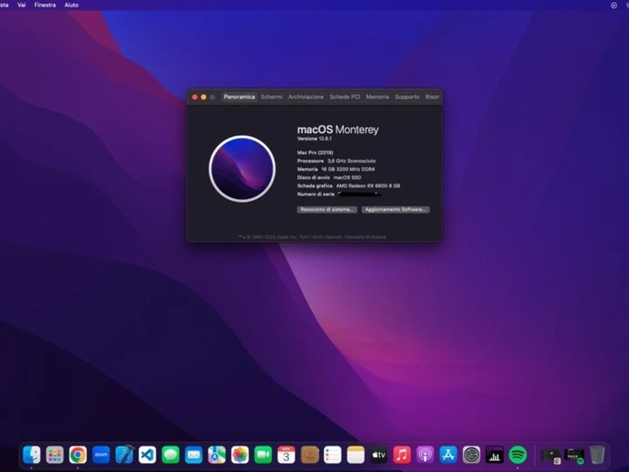Open the Finestra menu

[x=45, y=5]
